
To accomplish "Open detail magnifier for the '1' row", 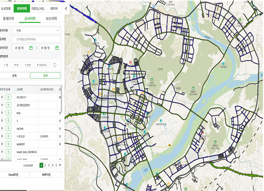I will [8, 121].
